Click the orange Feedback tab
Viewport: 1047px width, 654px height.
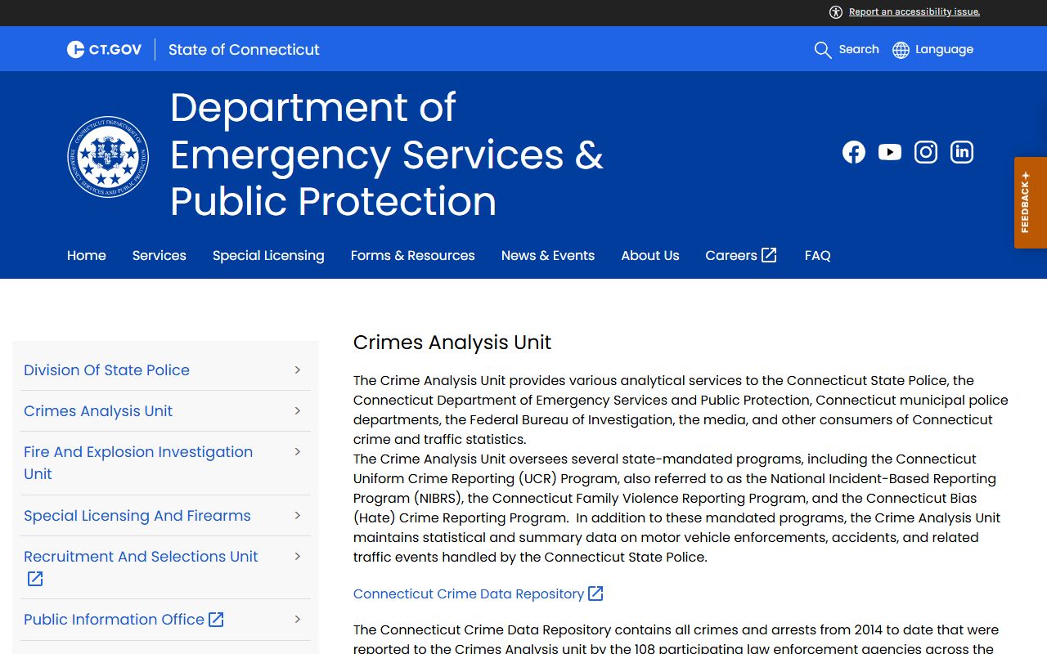click(1031, 203)
